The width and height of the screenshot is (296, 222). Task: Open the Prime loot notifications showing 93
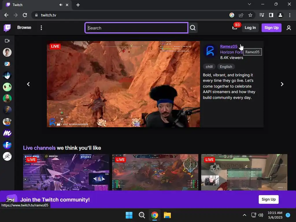(x=235, y=27)
